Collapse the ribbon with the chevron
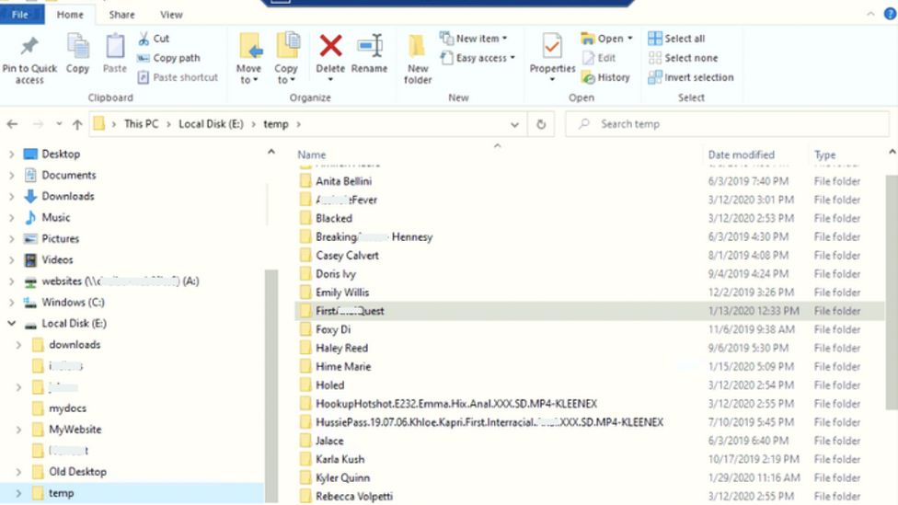898x505 pixels. coord(870,14)
